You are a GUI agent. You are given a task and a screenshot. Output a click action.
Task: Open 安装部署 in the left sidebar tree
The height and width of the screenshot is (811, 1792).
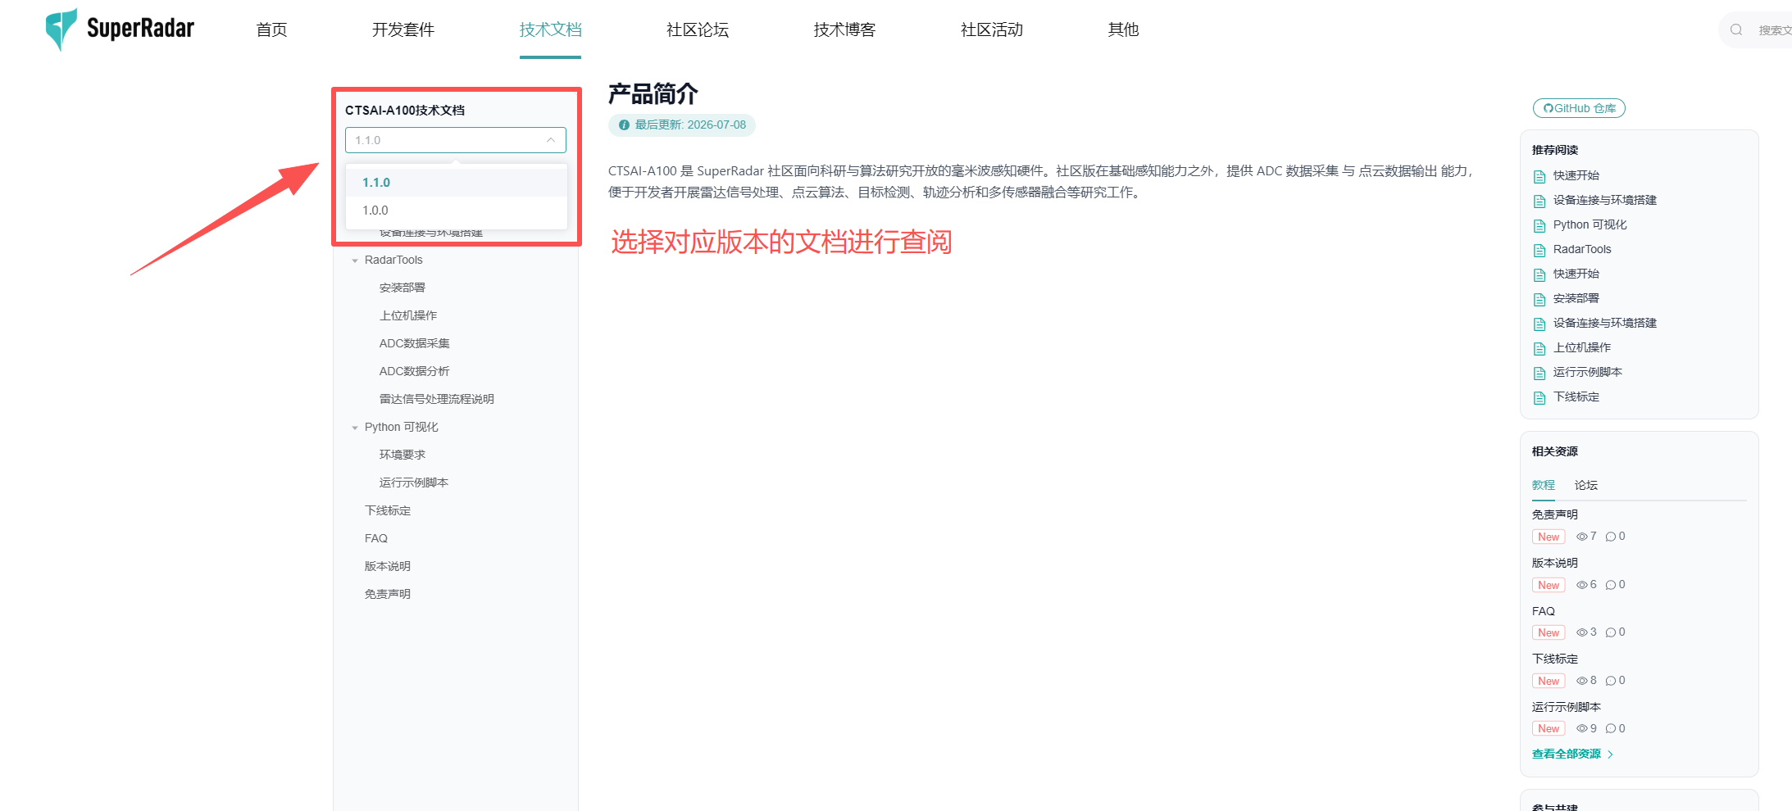403,288
